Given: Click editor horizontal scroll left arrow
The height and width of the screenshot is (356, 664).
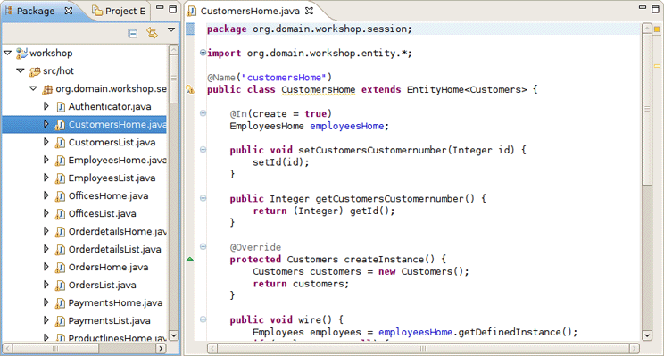Looking at the screenshot, I should 212,348.
